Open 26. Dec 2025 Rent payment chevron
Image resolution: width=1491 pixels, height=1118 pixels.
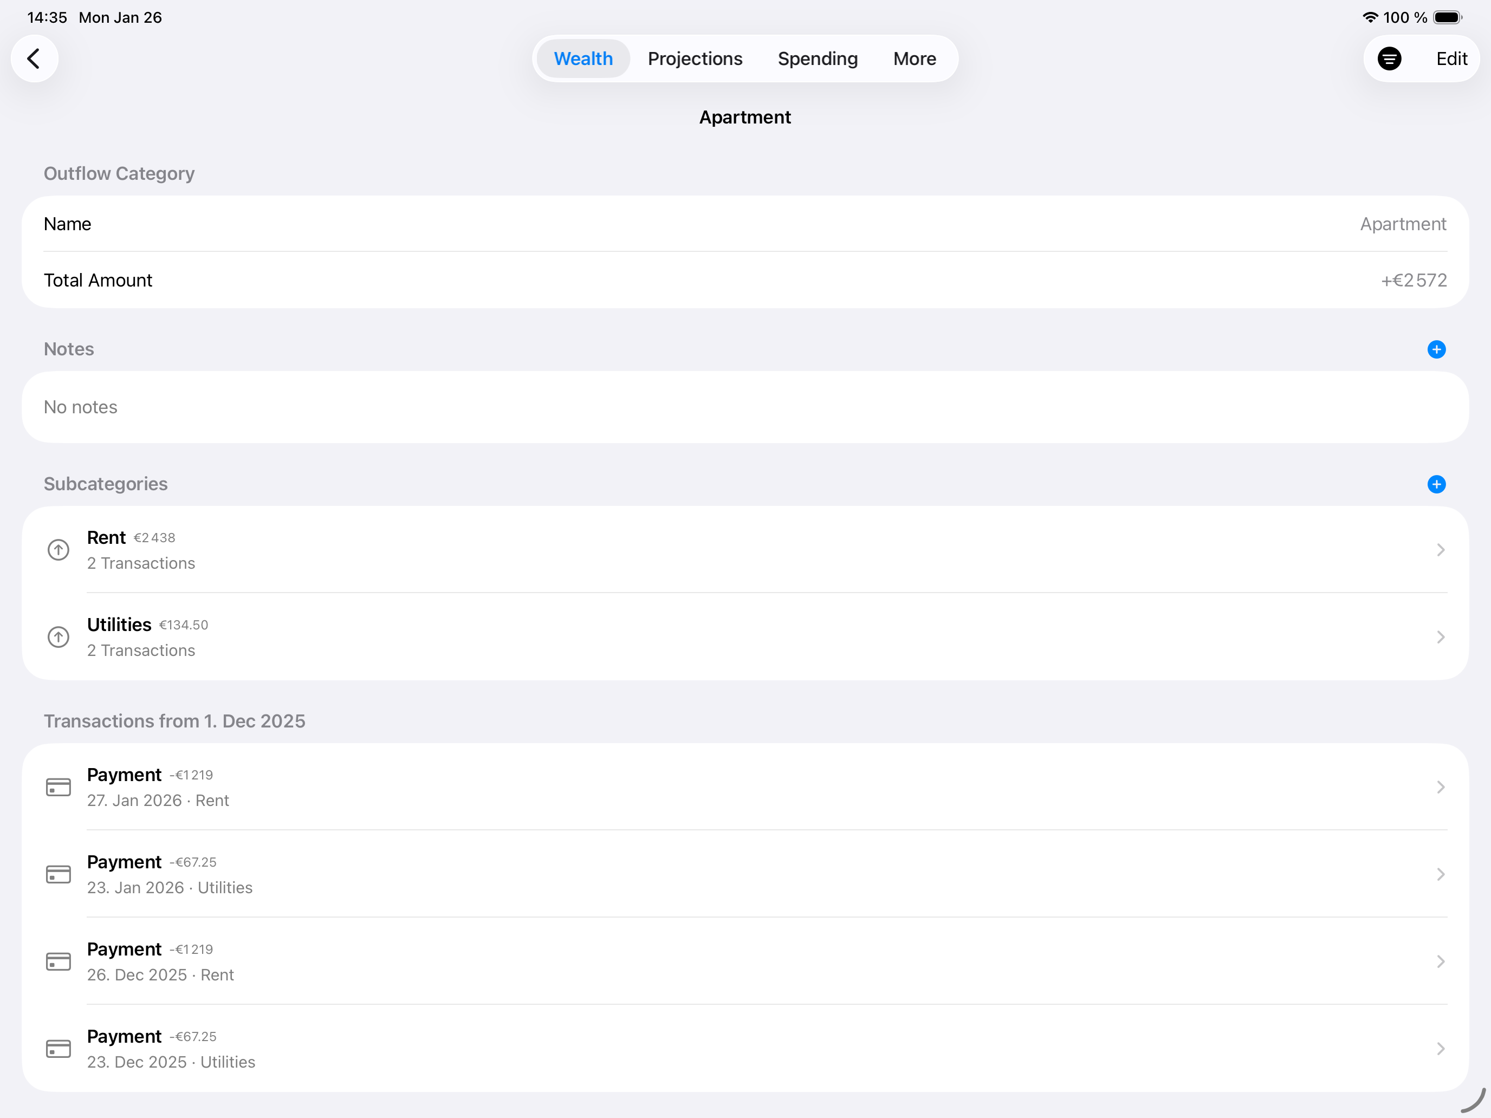coord(1441,961)
